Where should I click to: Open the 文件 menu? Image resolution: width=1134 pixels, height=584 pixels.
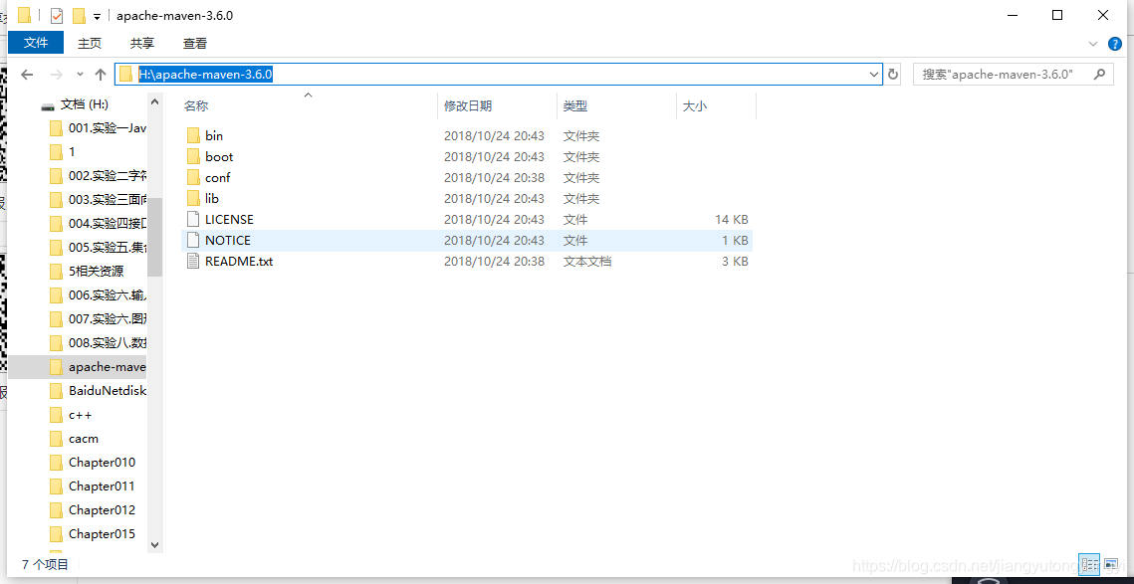coord(36,44)
